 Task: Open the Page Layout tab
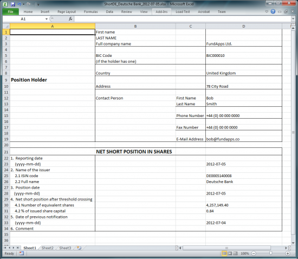[67, 11]
